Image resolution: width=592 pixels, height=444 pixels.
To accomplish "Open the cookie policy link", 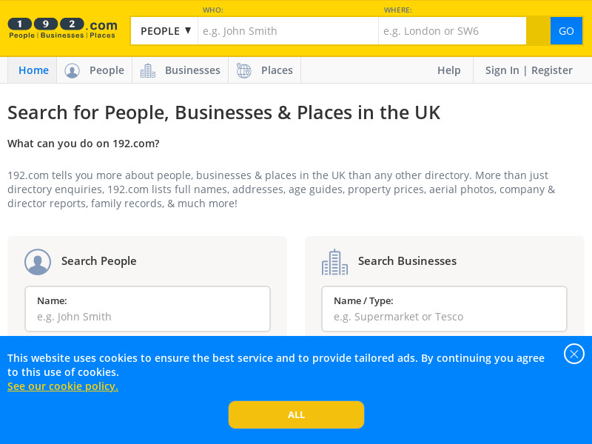I will (62, 386).
